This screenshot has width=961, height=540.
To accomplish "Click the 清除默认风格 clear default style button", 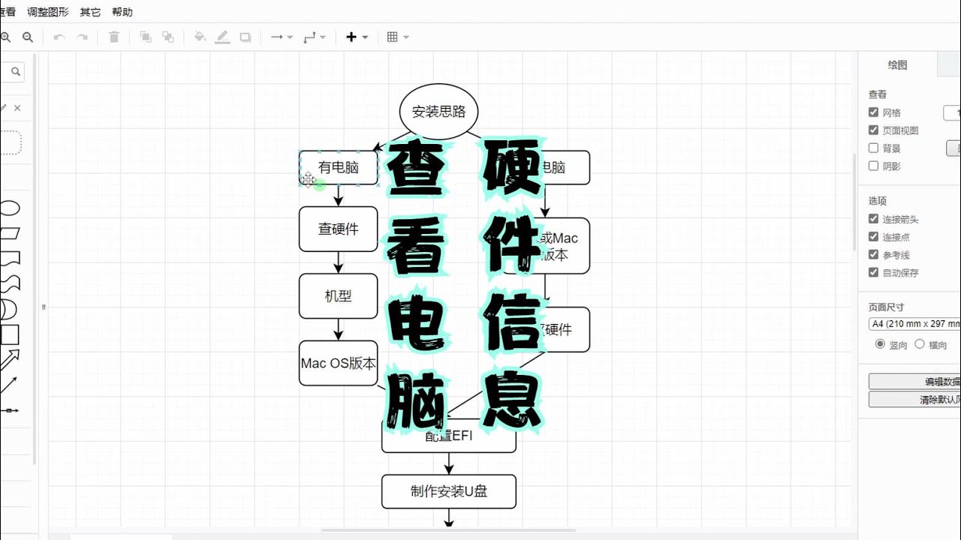I will [x=914, y=400].
